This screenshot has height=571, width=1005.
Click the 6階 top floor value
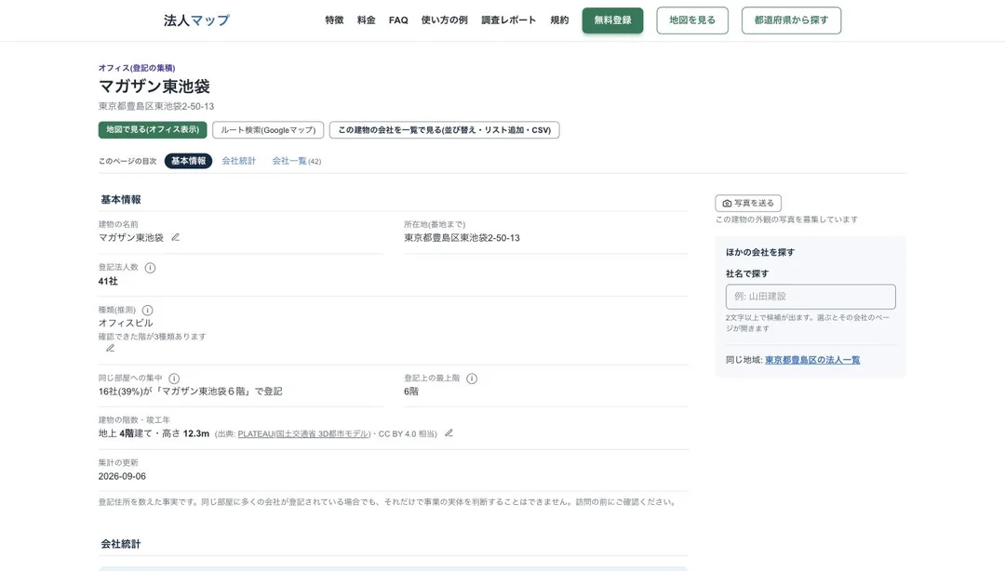coord(411,392)
